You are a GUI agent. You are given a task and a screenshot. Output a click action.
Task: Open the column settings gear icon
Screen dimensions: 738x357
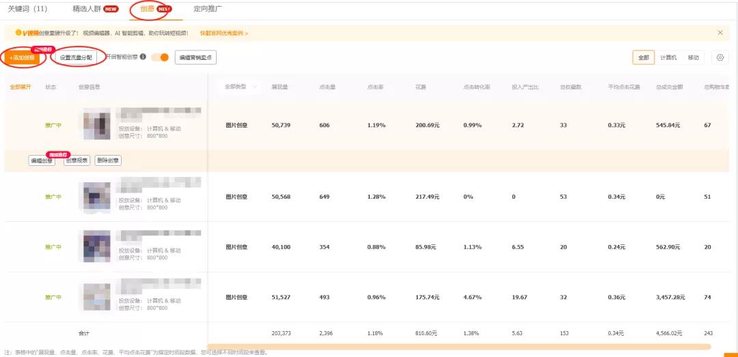tap(720, 58)
